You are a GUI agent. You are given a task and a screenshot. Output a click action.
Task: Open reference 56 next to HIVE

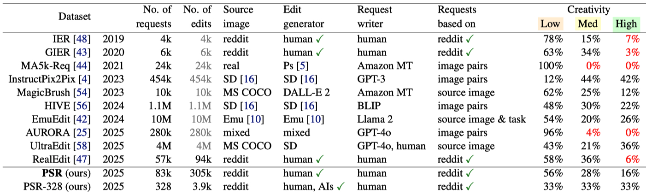click(83, 106)
